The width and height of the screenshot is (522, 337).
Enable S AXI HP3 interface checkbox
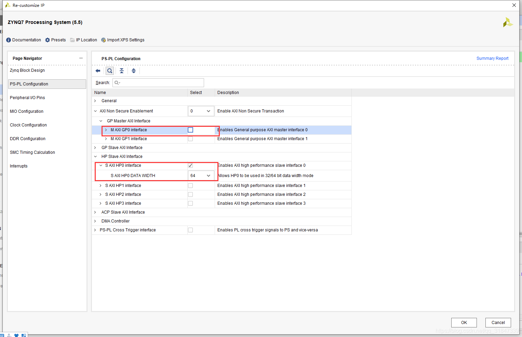point(190,203)
